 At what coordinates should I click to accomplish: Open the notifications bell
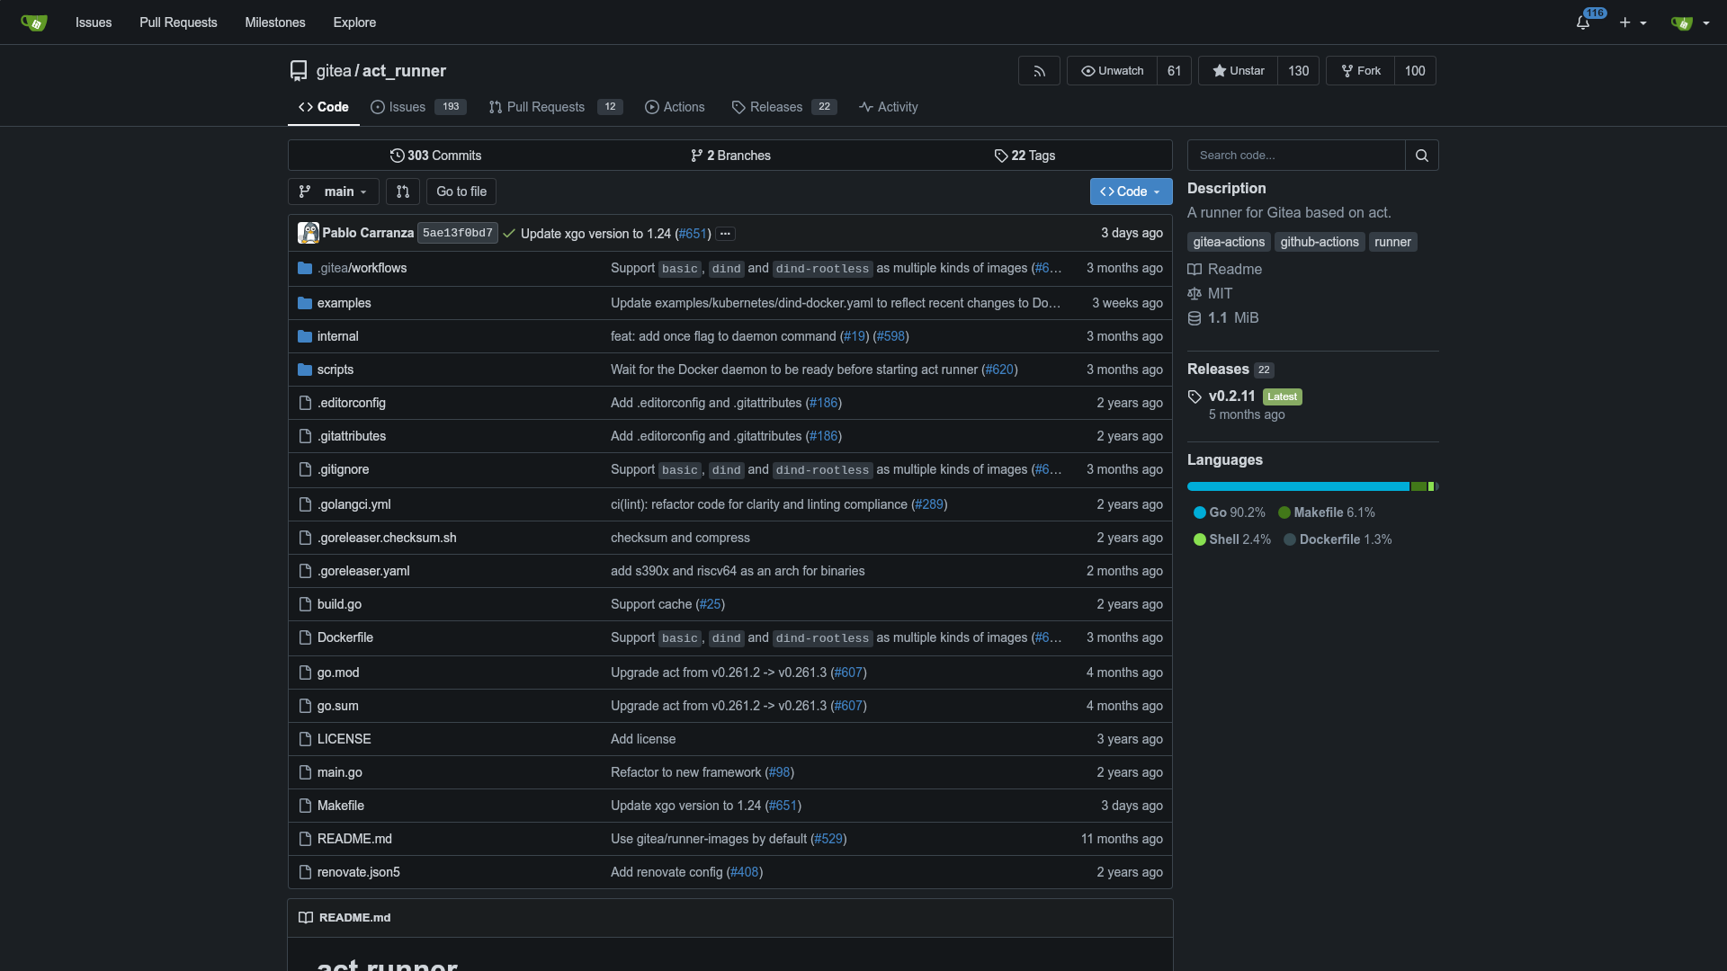(1583, 22)
